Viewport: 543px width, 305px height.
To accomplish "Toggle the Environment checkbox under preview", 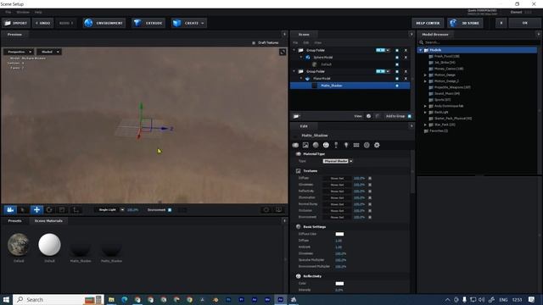I will point(170,210).
